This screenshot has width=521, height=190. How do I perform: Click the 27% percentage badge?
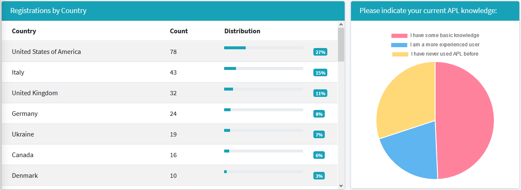click(320, 52)
